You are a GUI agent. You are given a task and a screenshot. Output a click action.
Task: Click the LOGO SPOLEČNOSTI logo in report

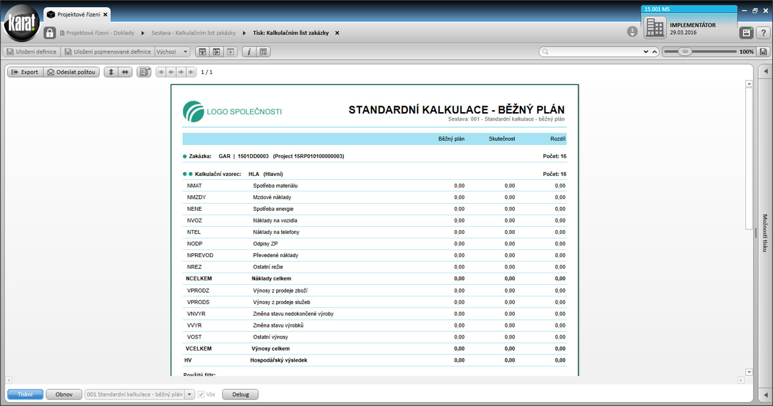233,111
